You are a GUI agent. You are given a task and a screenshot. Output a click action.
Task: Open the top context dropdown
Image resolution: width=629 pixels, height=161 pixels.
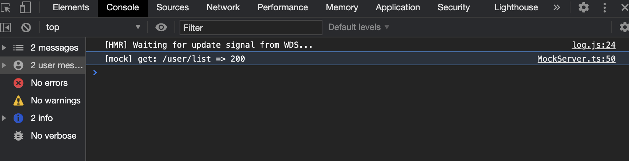tap(92, 27)
